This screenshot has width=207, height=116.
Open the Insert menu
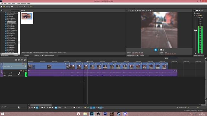[x=14, y=4]
